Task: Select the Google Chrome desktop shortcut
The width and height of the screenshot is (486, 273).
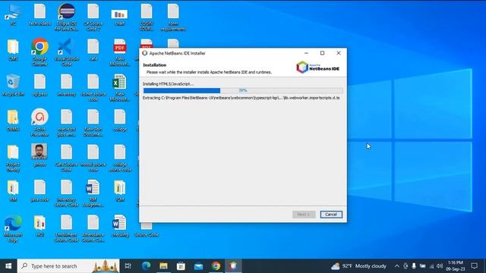Action: [x=39, y=52]
